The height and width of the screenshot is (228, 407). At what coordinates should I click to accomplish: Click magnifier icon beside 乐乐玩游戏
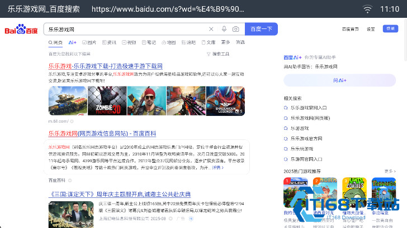286,149
